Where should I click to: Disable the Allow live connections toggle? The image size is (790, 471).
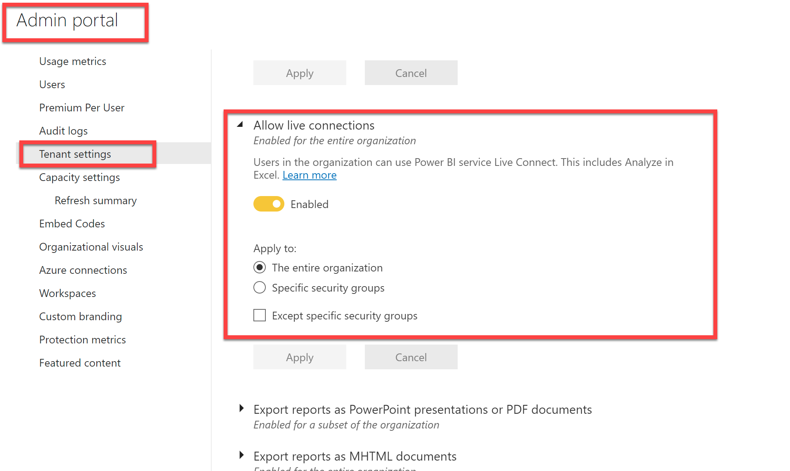tap(268, 204)
